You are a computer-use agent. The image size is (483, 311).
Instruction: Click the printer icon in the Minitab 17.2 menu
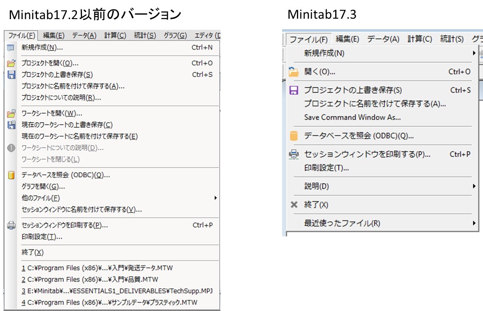[x=11, y=225]
